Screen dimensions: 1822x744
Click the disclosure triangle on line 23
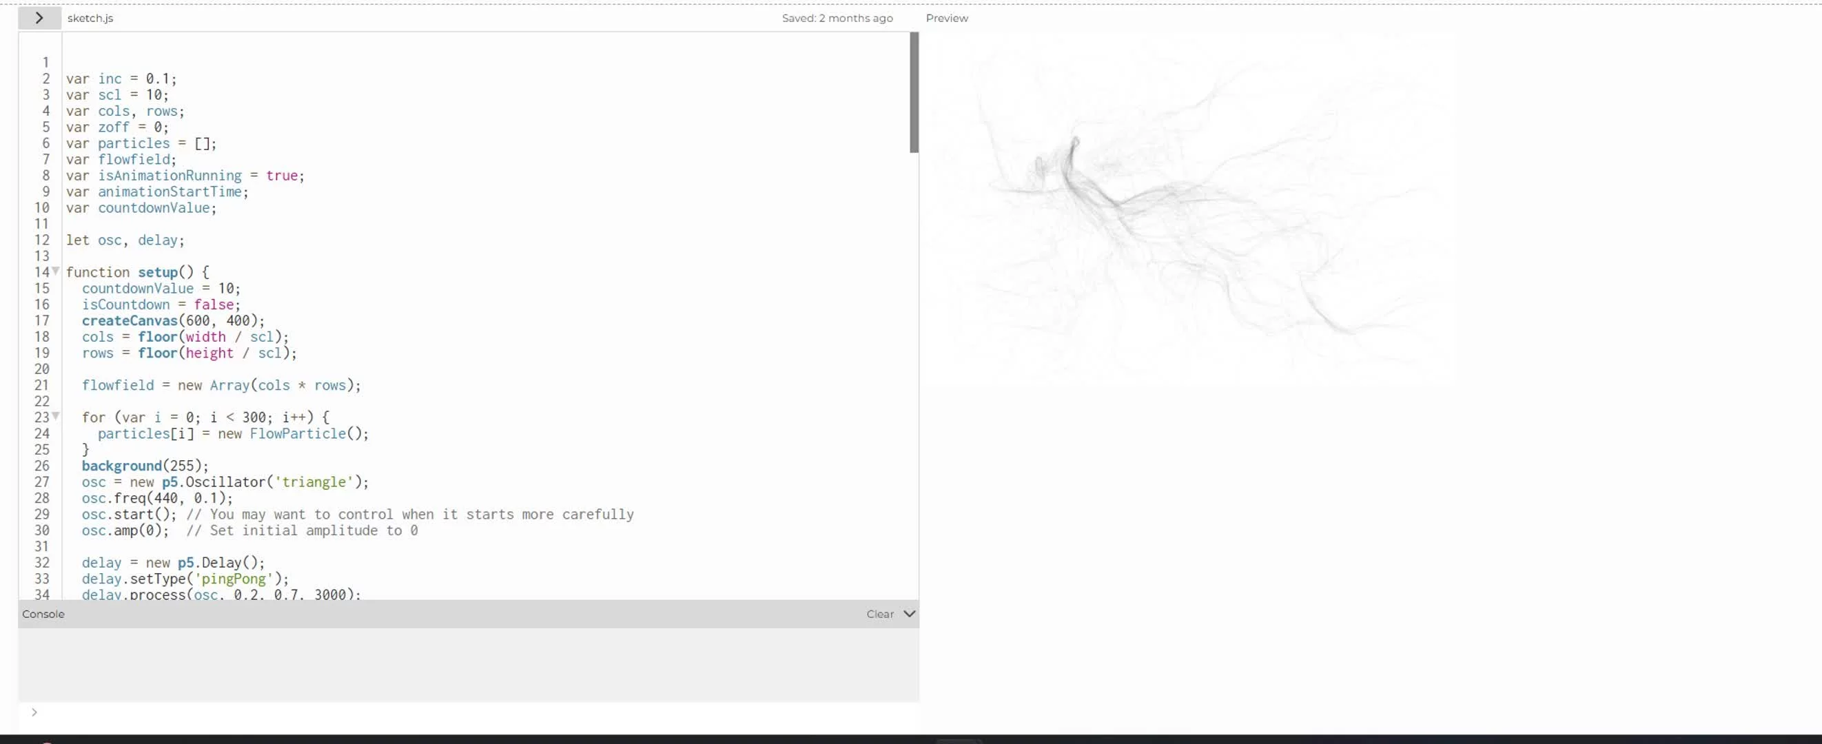click(54, 416)
